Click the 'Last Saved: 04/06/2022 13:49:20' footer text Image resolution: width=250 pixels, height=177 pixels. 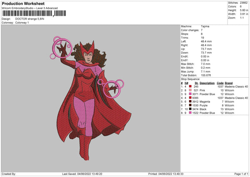point(82,174)
